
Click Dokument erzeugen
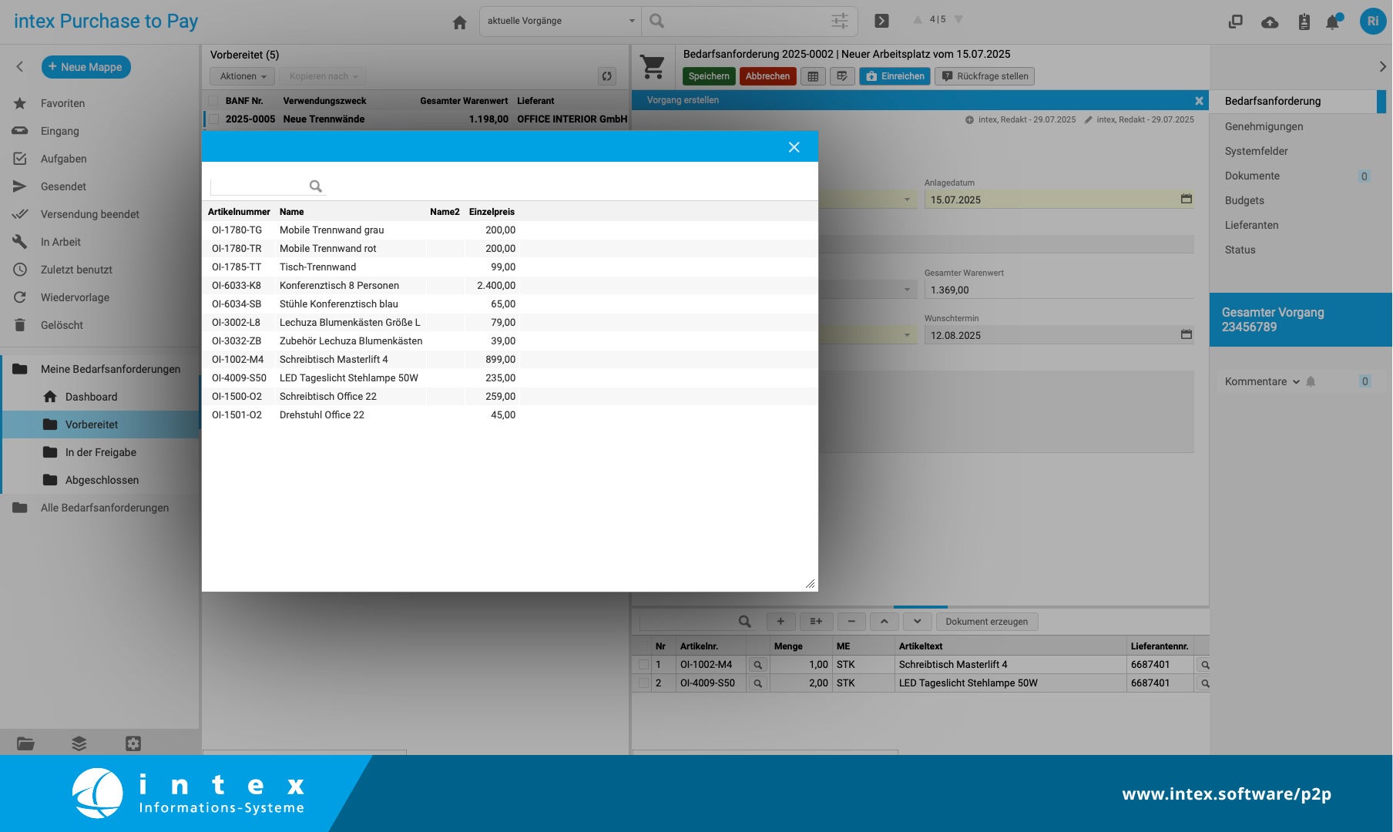[x=986, y=621]
